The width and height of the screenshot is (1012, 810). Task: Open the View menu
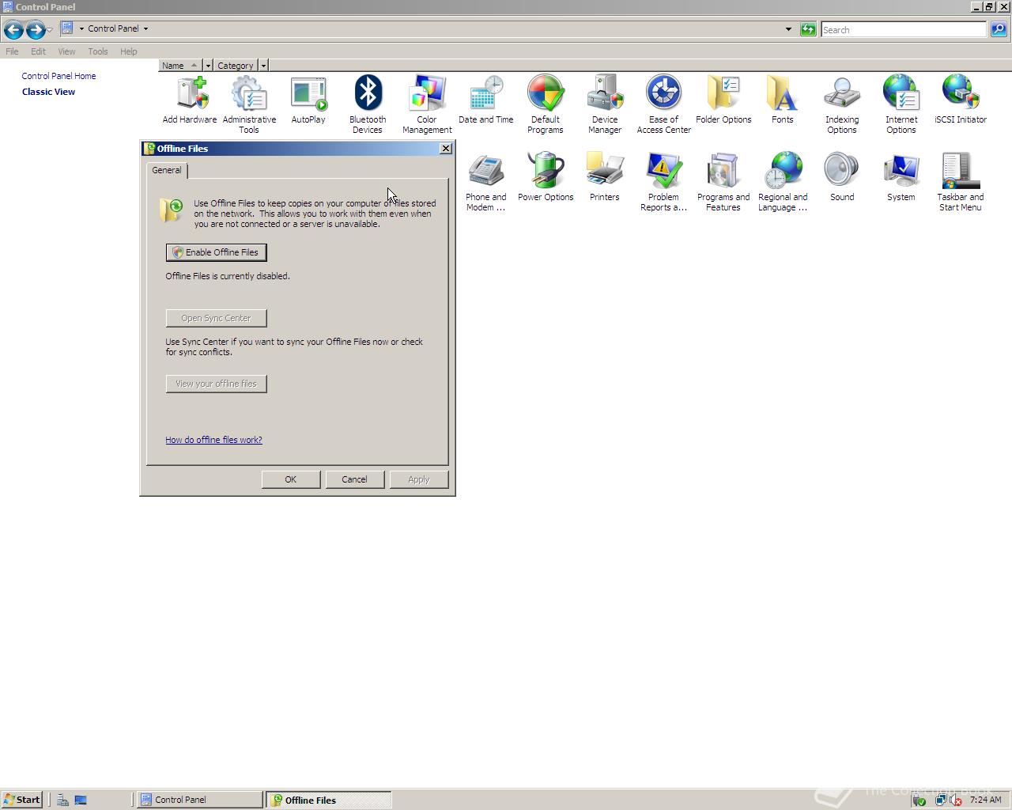point(66,51)
